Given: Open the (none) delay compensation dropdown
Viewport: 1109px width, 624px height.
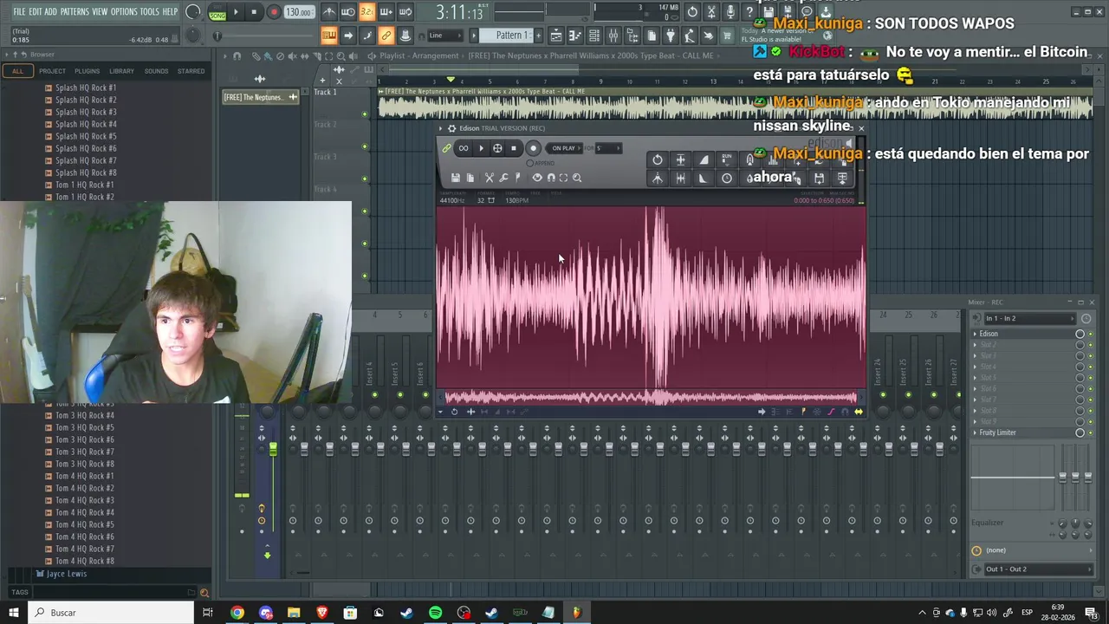Looking at the screenshot, I should click(x=1037, y=550).
